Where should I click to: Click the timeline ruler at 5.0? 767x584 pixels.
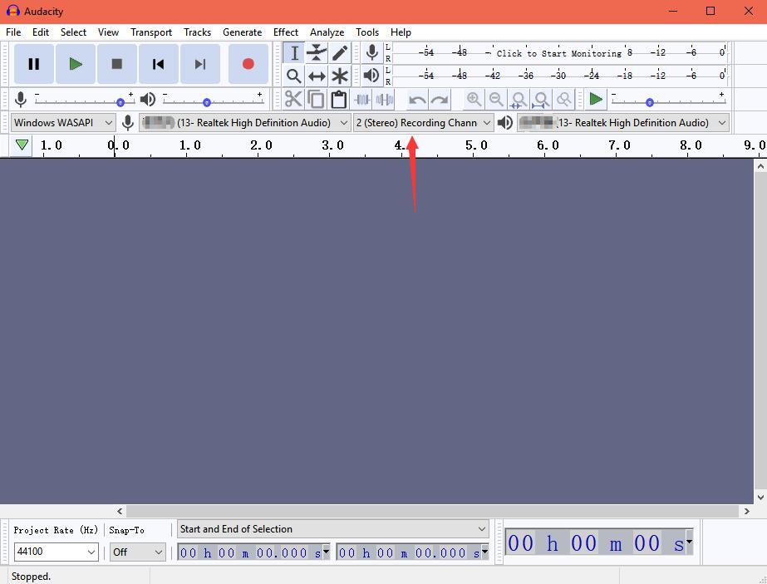[x=475, y=145]
